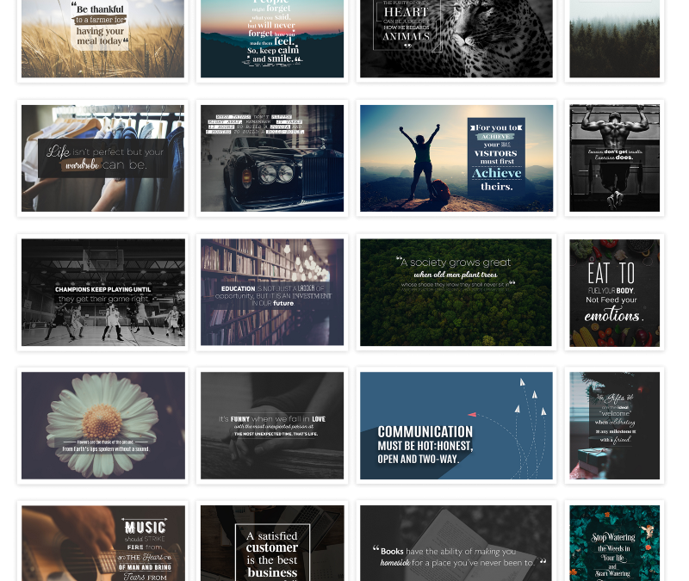Open the 'Champions keep playing' basketball template
Screen dimensions: 689x581
pyautogui.click(x=102, y=293)
